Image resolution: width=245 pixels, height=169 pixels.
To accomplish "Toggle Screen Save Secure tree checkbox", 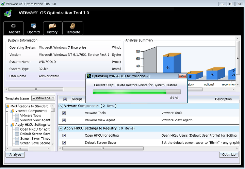I will click(17, 143).
